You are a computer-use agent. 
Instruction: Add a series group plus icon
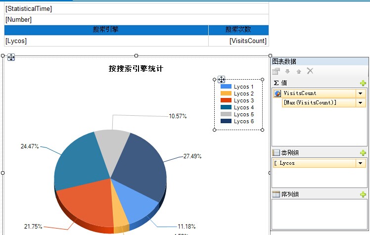pos(363,194)
